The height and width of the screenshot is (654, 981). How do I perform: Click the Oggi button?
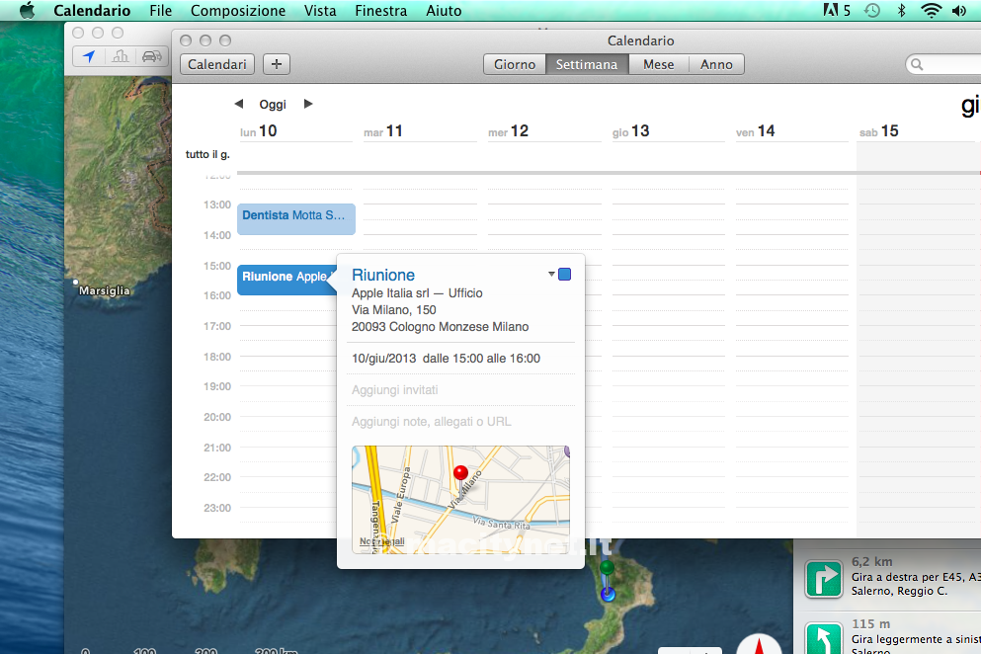coord(273,104)
